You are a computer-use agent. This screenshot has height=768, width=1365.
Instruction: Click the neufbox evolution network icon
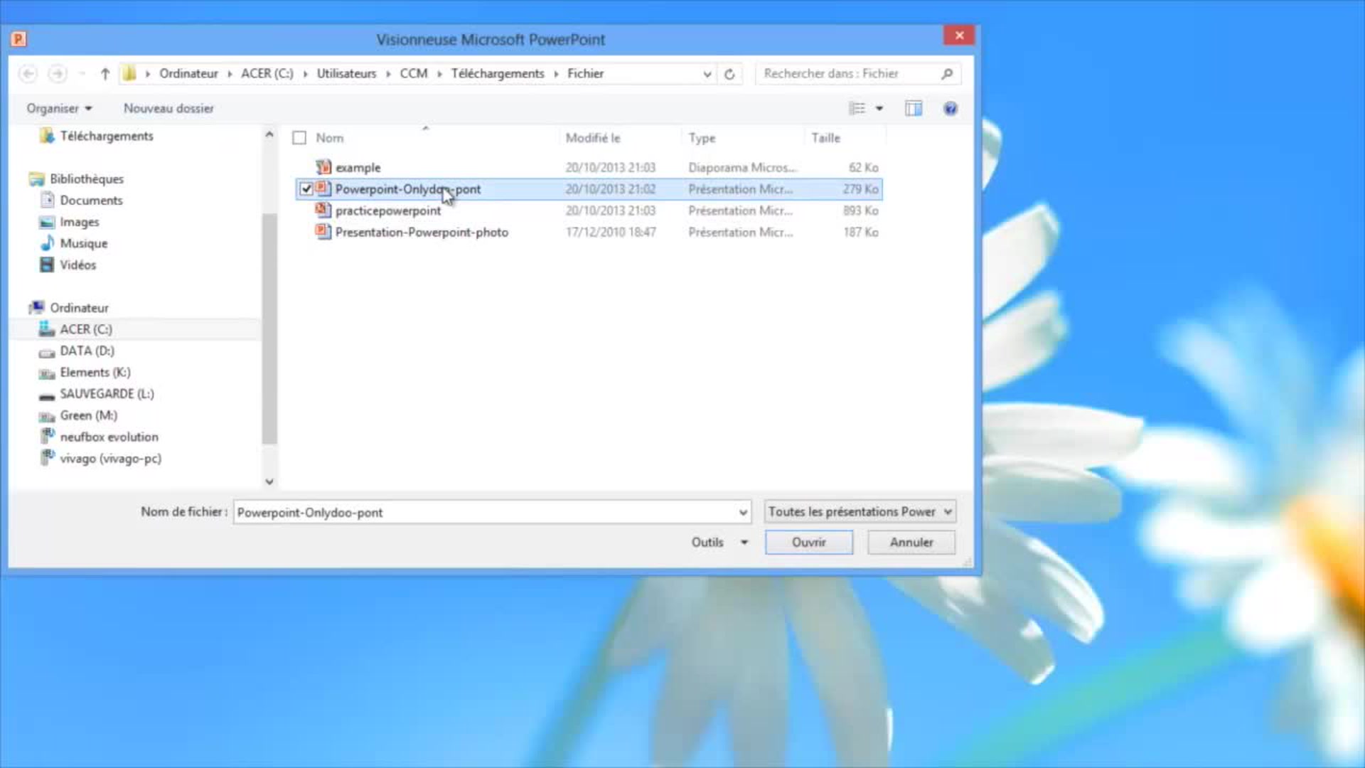click(47, 436)
